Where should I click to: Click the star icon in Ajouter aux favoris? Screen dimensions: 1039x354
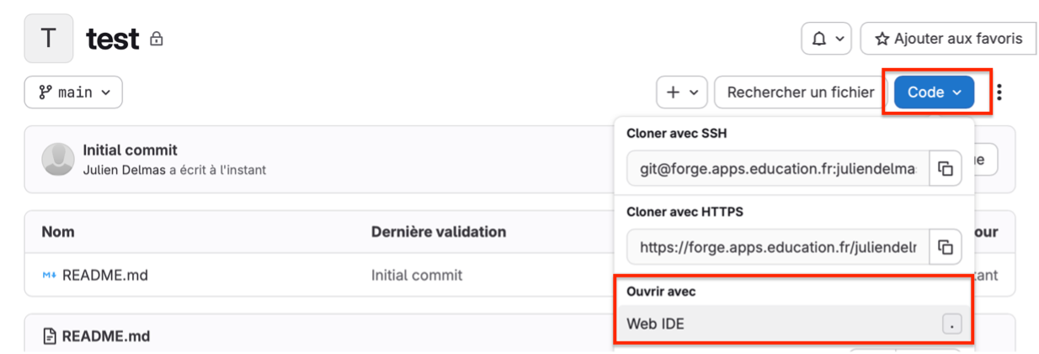click(x=882, y=39)
